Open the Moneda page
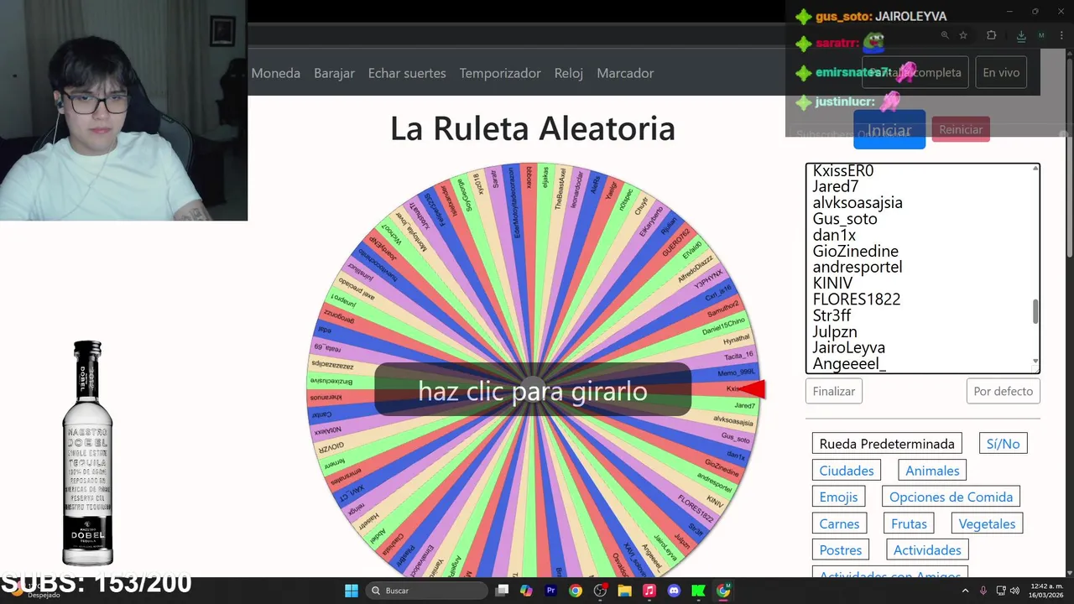This screenshot has width=1074, height=604. 275,73
